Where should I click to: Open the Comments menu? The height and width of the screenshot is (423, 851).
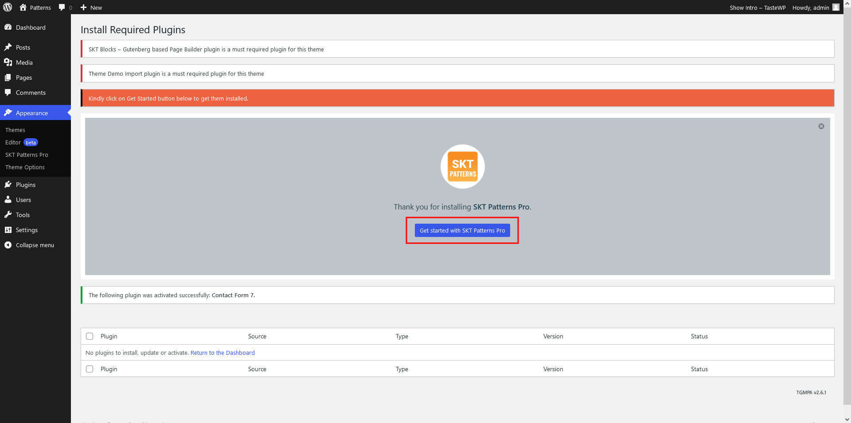pos(35,93)
